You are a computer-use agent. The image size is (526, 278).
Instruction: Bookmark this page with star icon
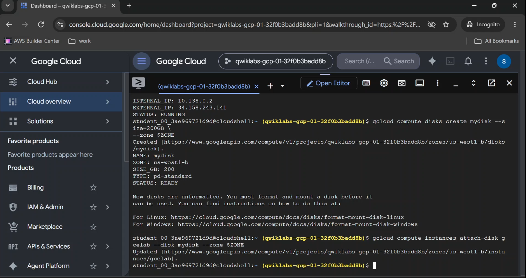click(446, 25)
